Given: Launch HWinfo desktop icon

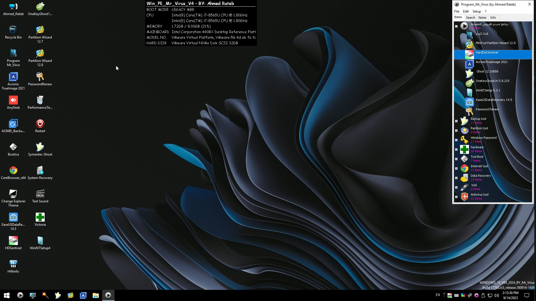Looking at the screenshot, I should (13, 267).
